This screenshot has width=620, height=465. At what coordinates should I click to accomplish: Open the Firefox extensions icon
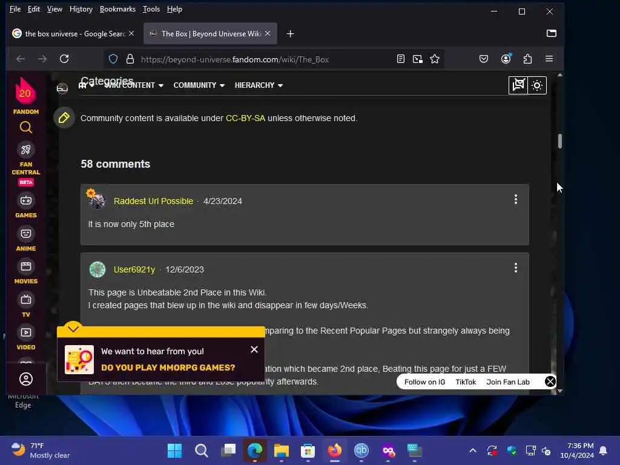[527, 59]
